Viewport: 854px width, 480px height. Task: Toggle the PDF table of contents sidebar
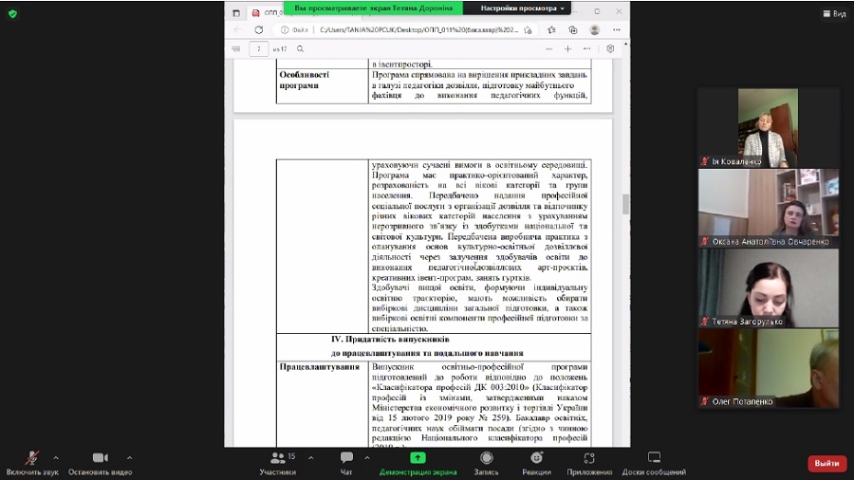click(236, 48)
